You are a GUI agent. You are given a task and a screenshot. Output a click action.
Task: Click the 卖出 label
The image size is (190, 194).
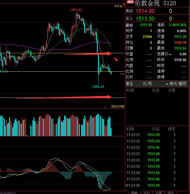(129, 11)
